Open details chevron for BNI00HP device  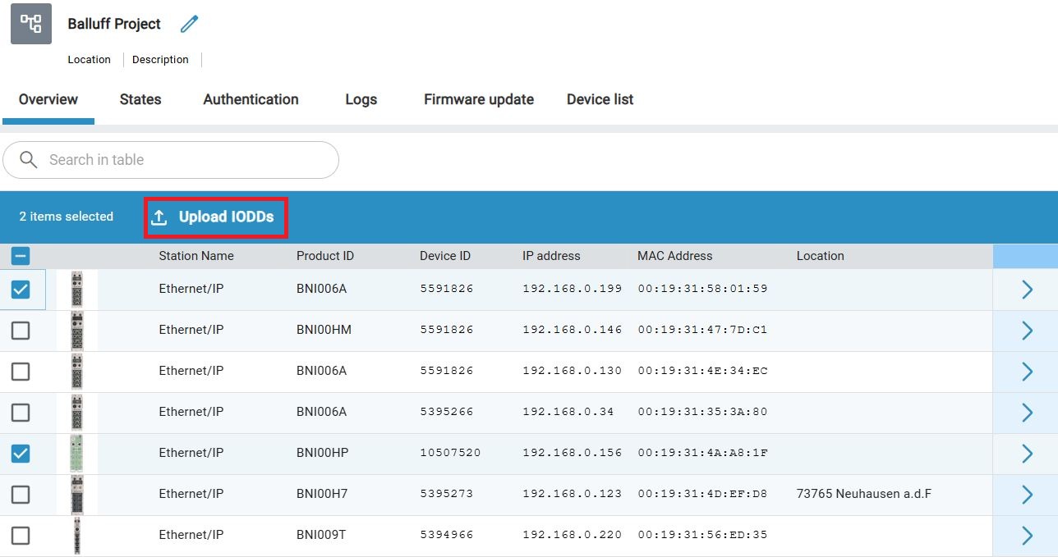click(x=1027, y=454)
